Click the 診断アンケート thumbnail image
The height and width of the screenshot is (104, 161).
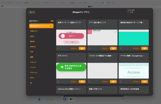(x=71, y=37)
